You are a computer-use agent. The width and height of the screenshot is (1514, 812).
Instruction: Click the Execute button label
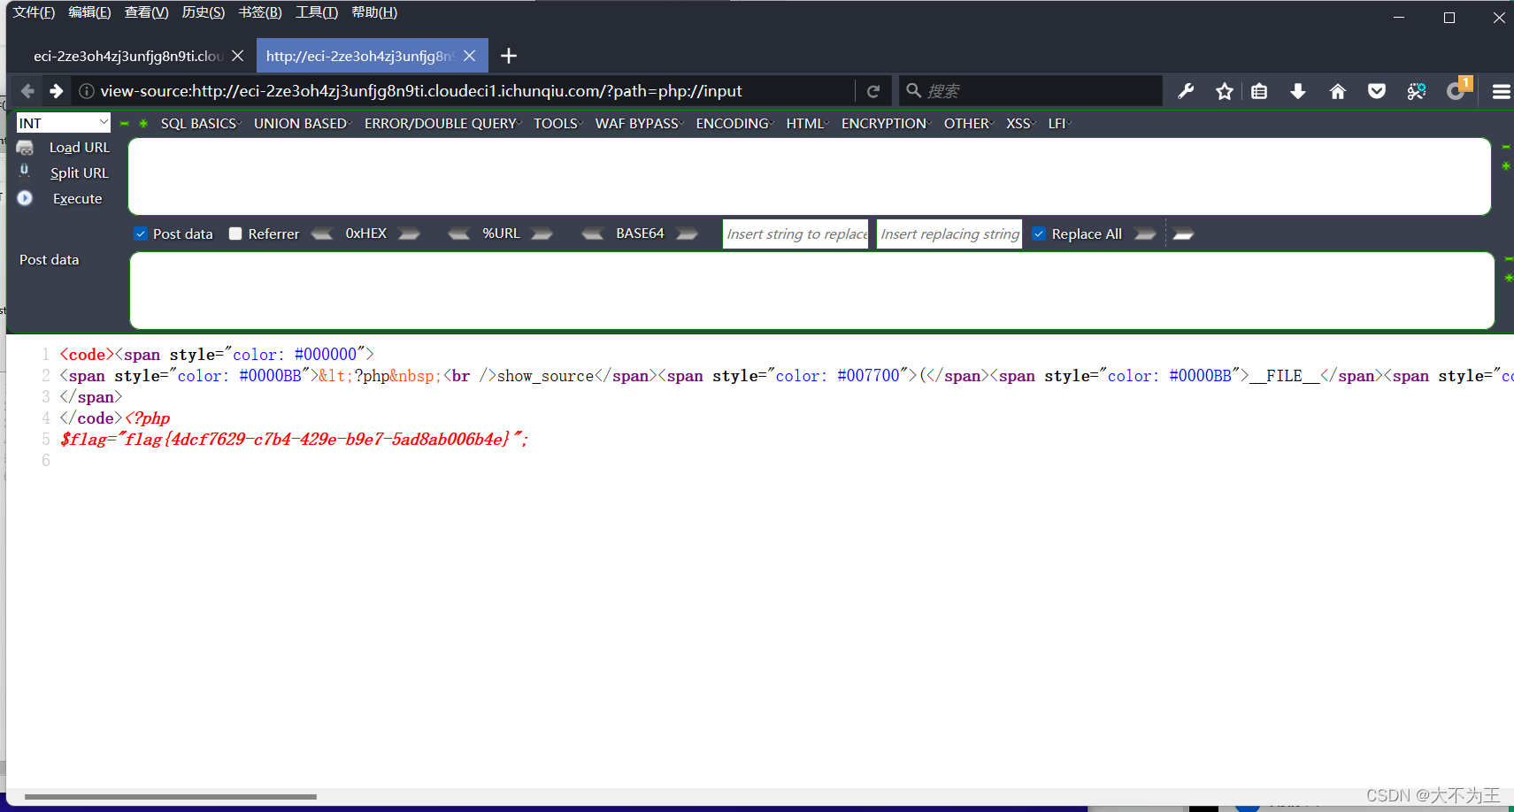[x=78, y=199]
